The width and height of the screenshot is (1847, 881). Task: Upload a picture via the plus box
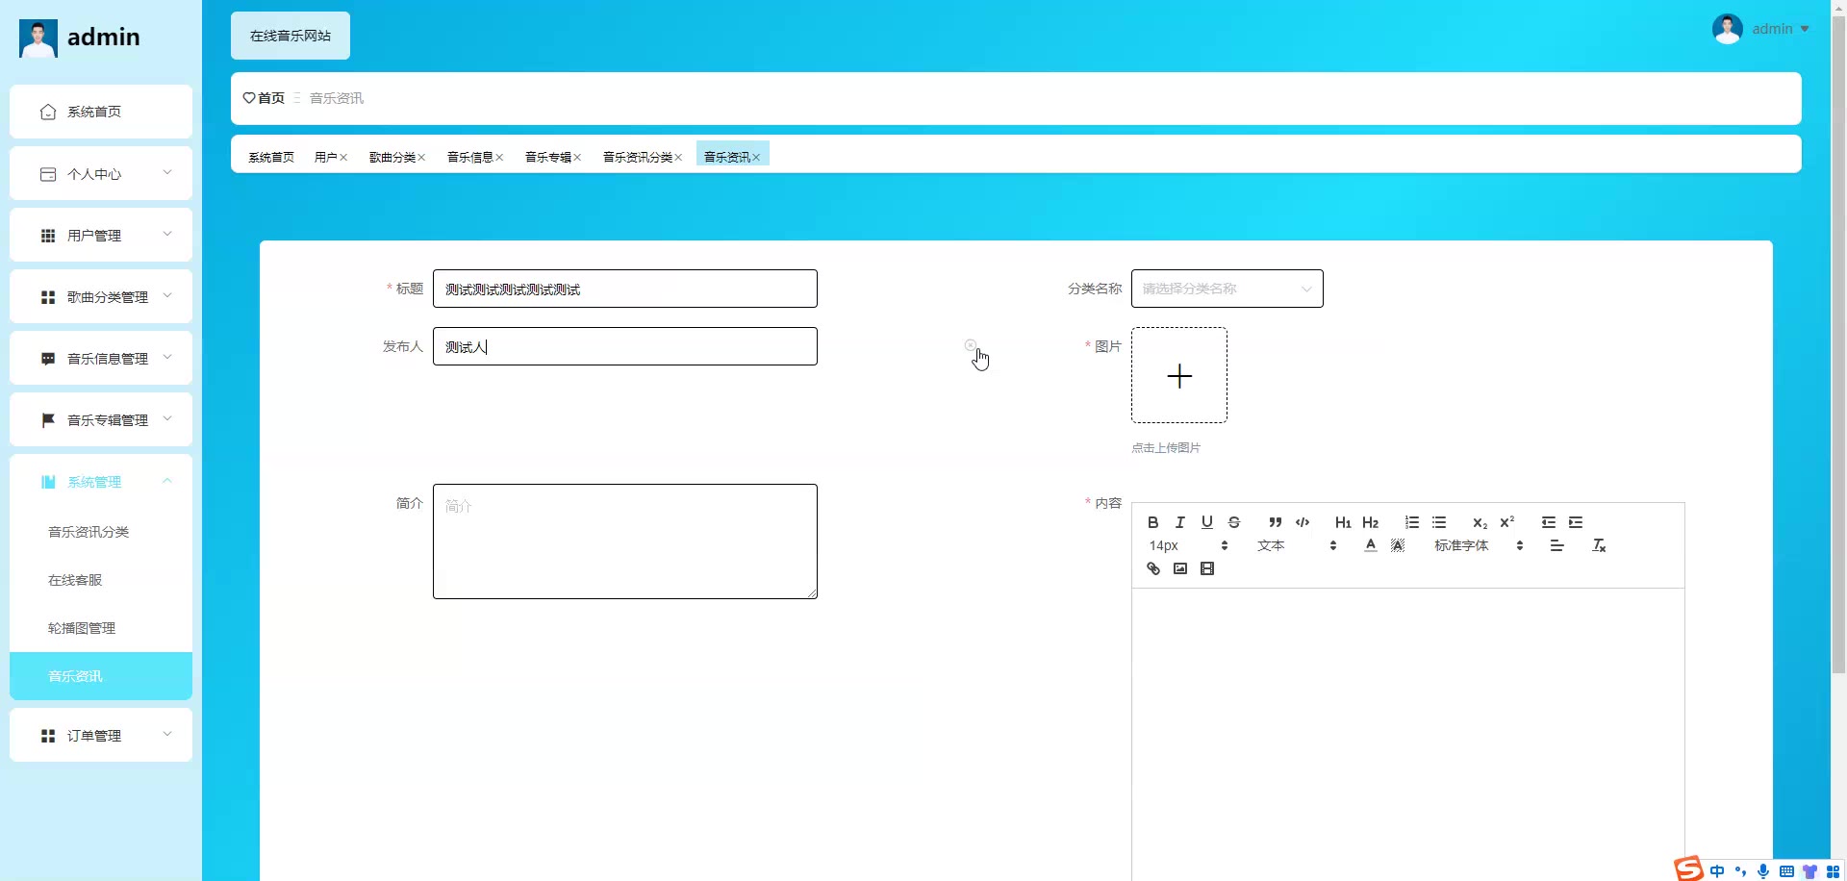(x=1179, y=375)
